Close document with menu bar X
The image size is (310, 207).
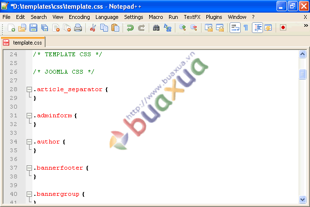[x=305, y=17]
